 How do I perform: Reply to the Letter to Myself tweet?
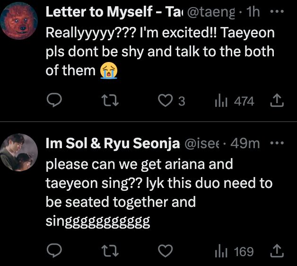click(x=55, y=101)
